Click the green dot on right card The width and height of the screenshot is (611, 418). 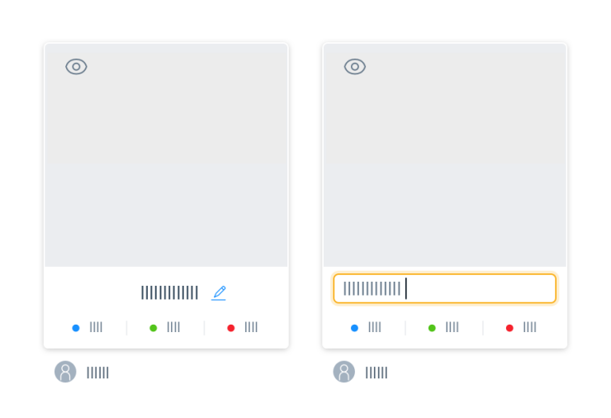(x=432, y=328)
